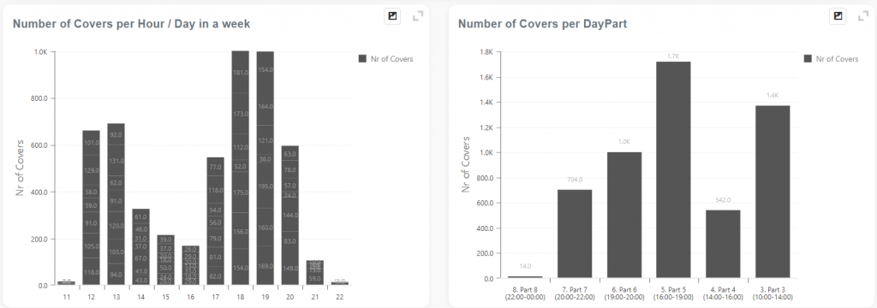
Task: Click the 173.0 segment in hour 18 bar
Action: [x=241, y=114]
